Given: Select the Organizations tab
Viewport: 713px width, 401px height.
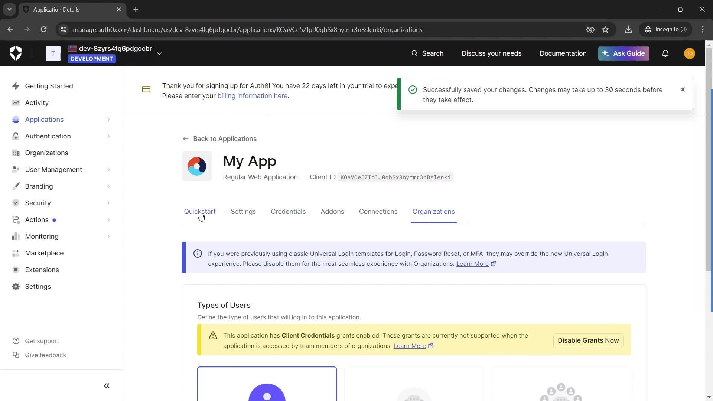Looking at the screenshot, I should (433, 212).
